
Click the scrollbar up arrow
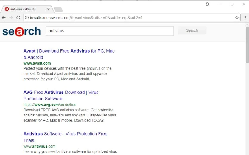pos(248,25)
